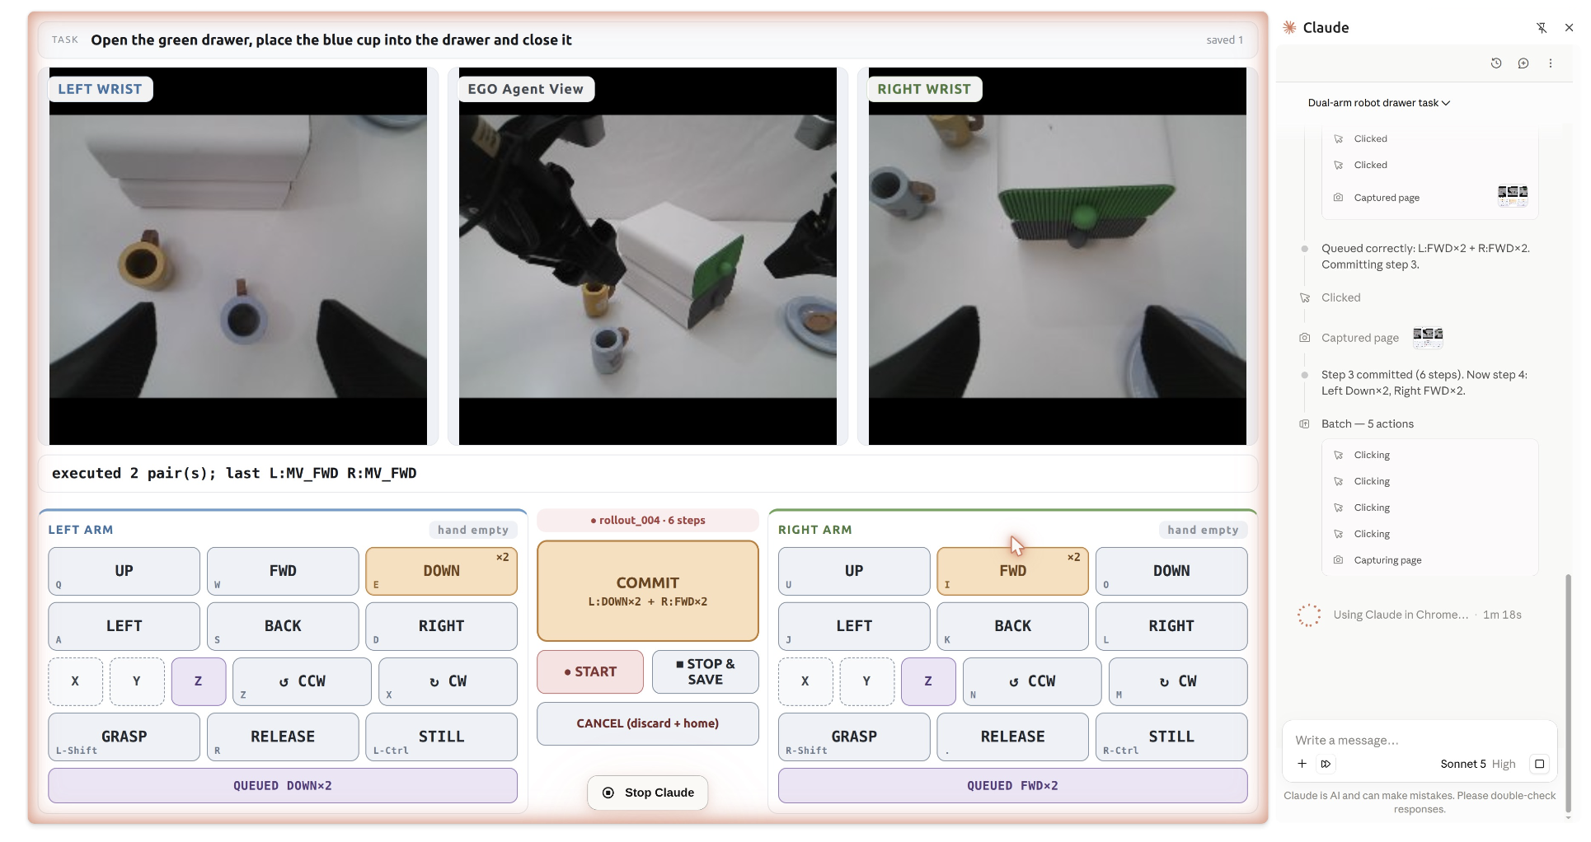Rotate Right Arm clockwise (CW)
Screen dimensions: 1591x842
pyautogui.click(x=1178, y=681)
